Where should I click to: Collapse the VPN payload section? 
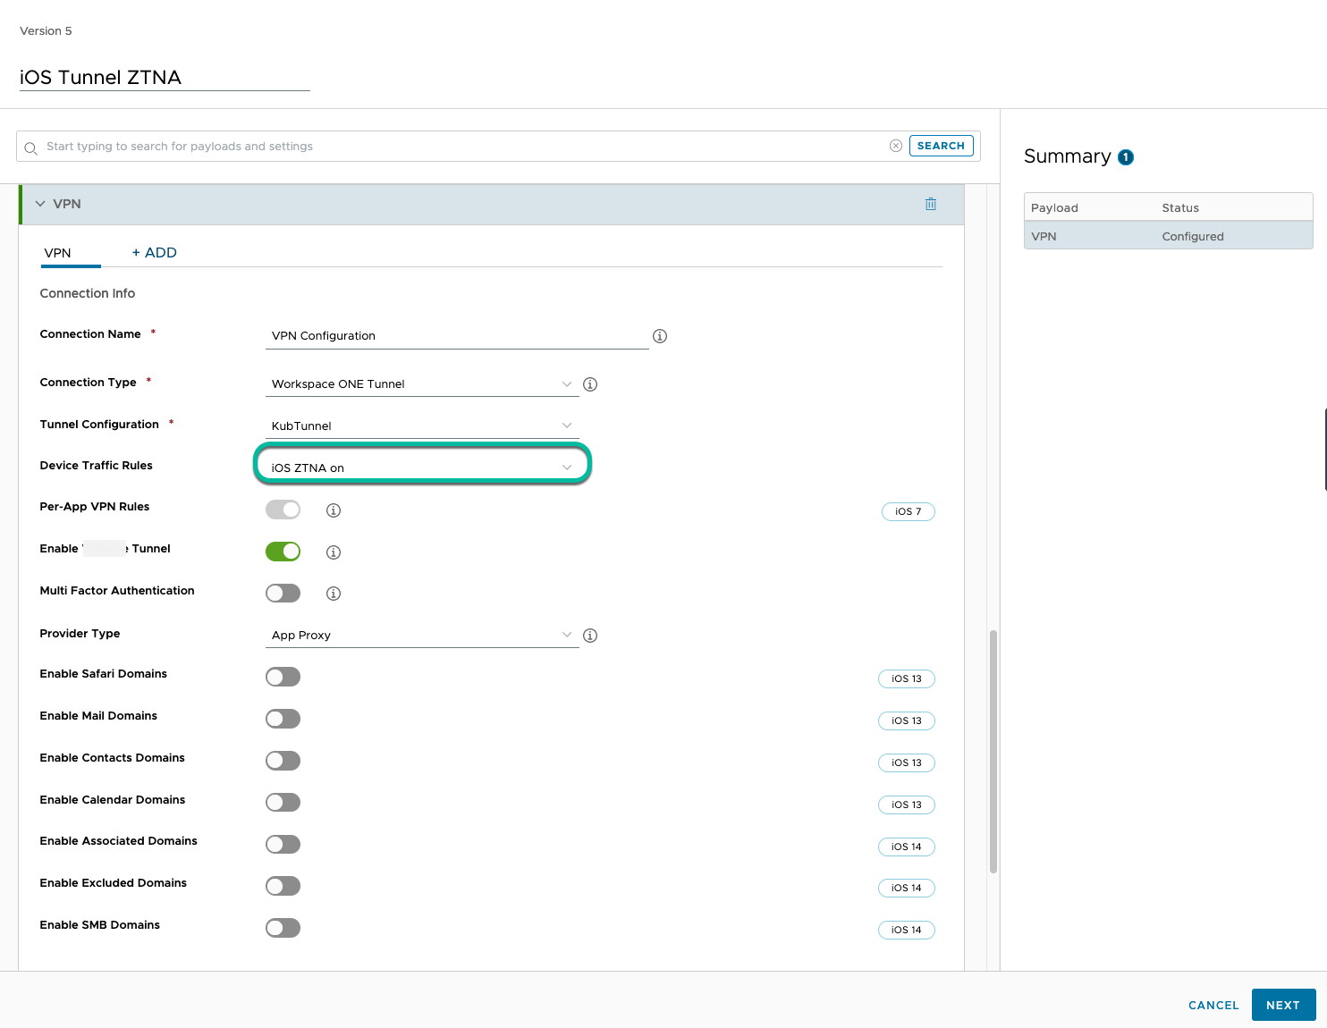pyautogui.click(x=40, y=204)
